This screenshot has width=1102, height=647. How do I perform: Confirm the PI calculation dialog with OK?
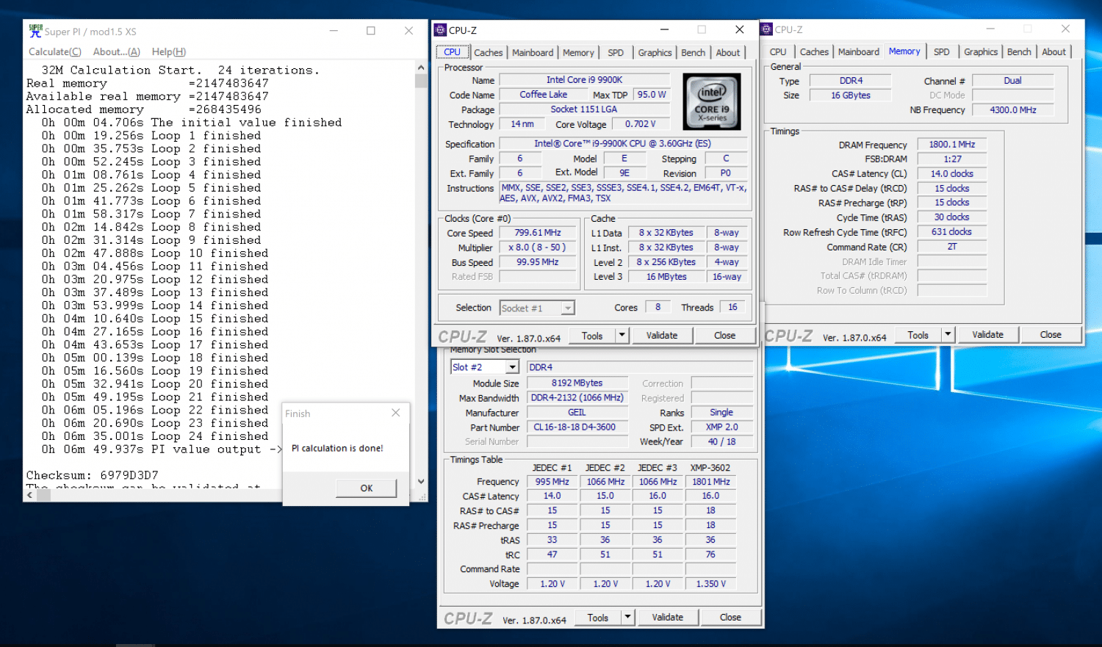click(x=367, y=488)
